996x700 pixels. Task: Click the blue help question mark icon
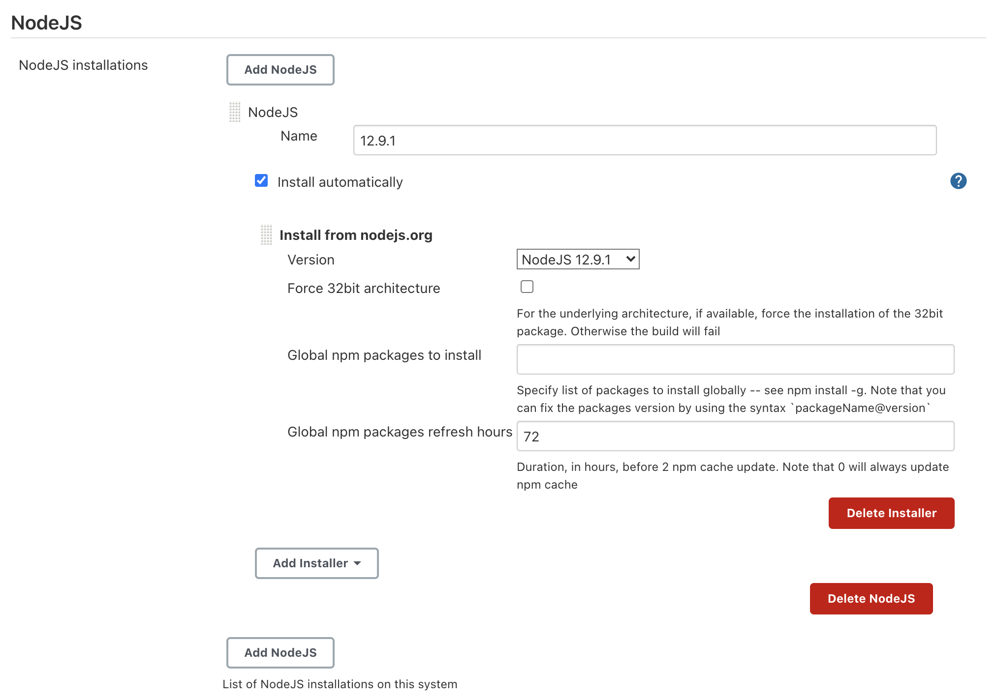(x=958, y=181)
